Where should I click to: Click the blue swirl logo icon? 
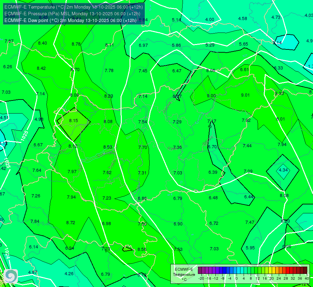pos(11,276)
